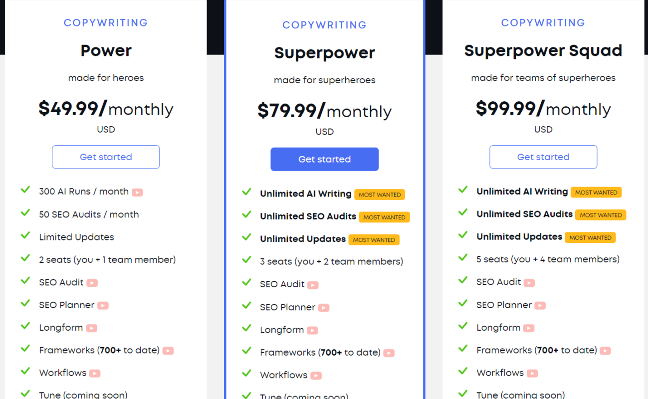Click the green checkmark beside 50 SEO Audits / month

[25, 213]
